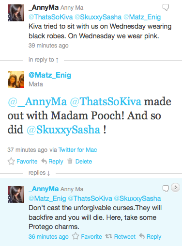Viewport: 182px width, 246px height.
Task: Open conversation bubble icon on top tweet
Action: [166, 7]
